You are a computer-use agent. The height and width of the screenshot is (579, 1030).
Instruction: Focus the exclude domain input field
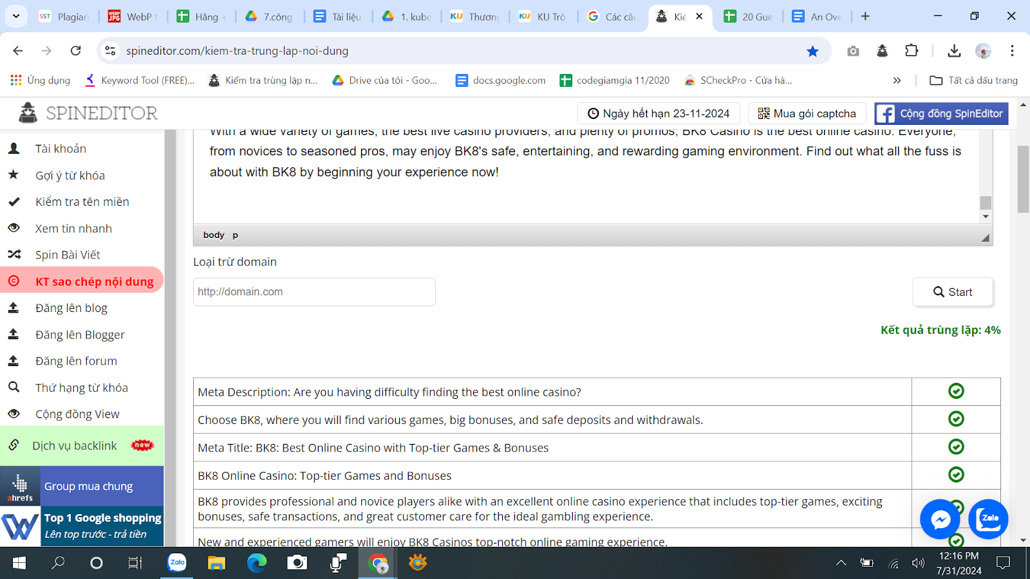pos(314,292)
